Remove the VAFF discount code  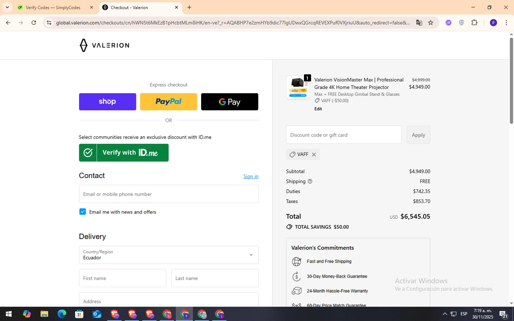click(x=314, y=155)
